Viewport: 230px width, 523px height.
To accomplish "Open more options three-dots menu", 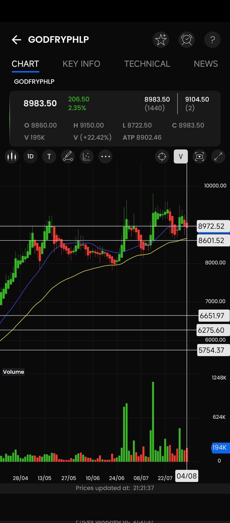I will 105,156.
